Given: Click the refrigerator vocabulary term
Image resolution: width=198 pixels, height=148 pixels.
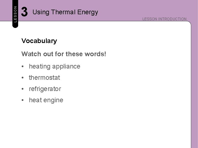Looking at the screenshot, I should coord(45,89).
